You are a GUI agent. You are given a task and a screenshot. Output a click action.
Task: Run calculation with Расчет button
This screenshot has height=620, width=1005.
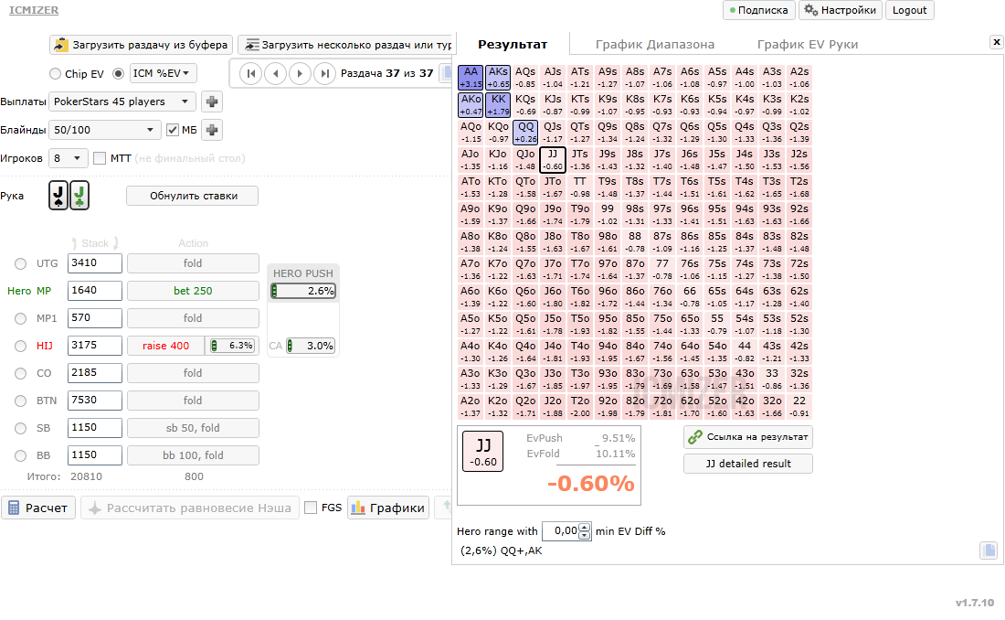38,508
